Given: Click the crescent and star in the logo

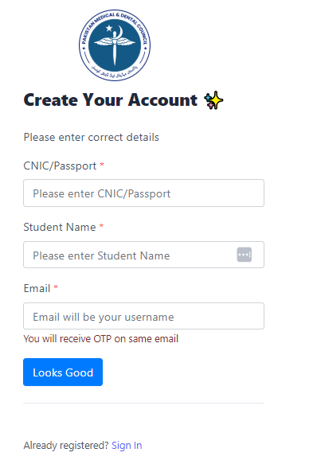Looking at the screenshot, I should (x=115, y=30).
